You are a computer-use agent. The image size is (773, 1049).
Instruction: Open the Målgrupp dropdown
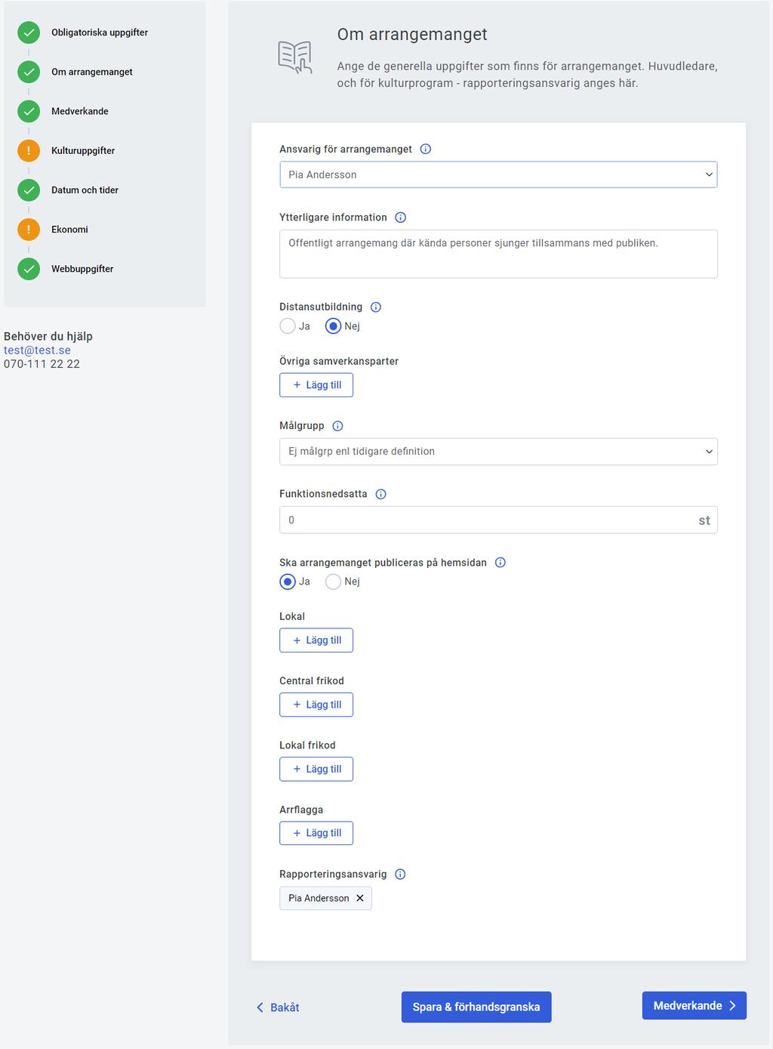(x=498, y=452)
